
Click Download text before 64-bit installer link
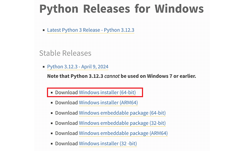click(67, 93)
